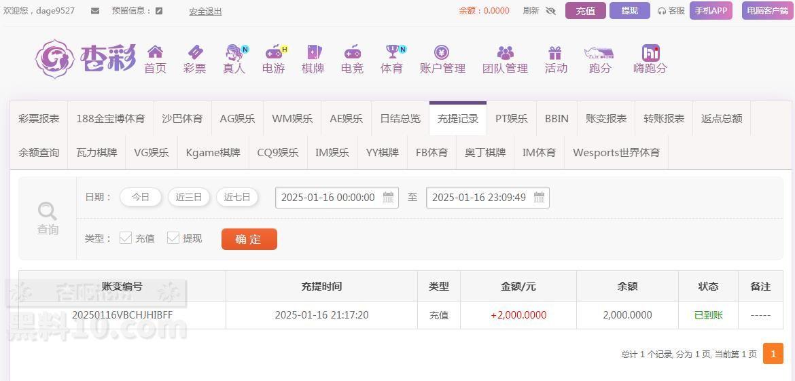795x381 pixels.
Task: Click the orange 确定 button
Action: (249, 239)
